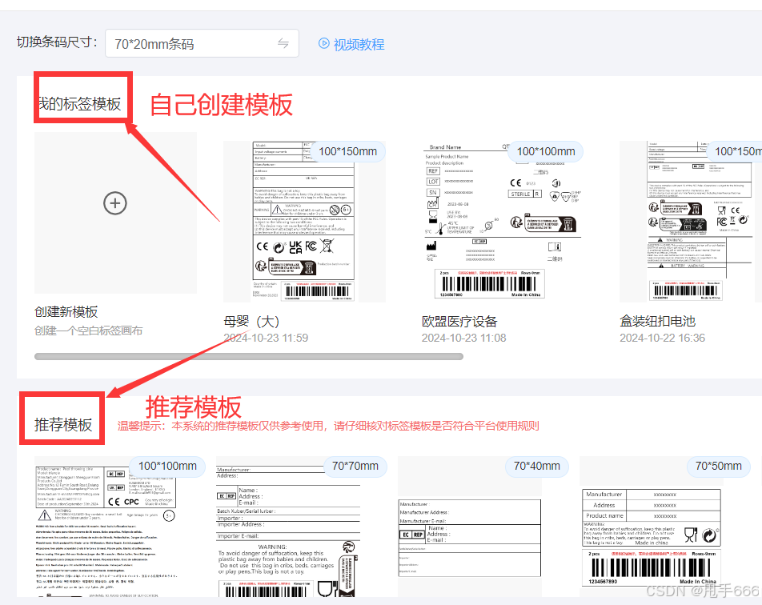Image resolution: width=762 pixels, height=605 pixels.
Task: Click the 2024-10-23 11:08 timestamp
Action: pos(463,338)
